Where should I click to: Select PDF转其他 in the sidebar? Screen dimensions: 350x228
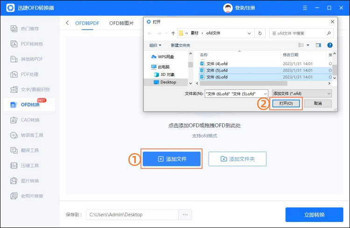[27, 44]
